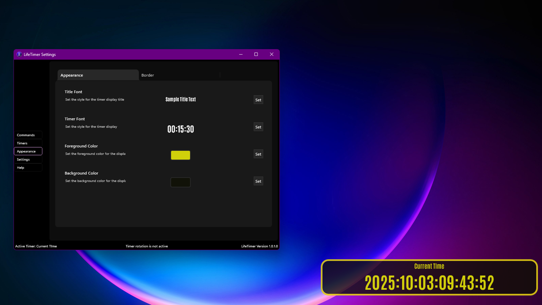Switch to the Border tab
This screenshot has width=542, height=305.
(148, 75)
